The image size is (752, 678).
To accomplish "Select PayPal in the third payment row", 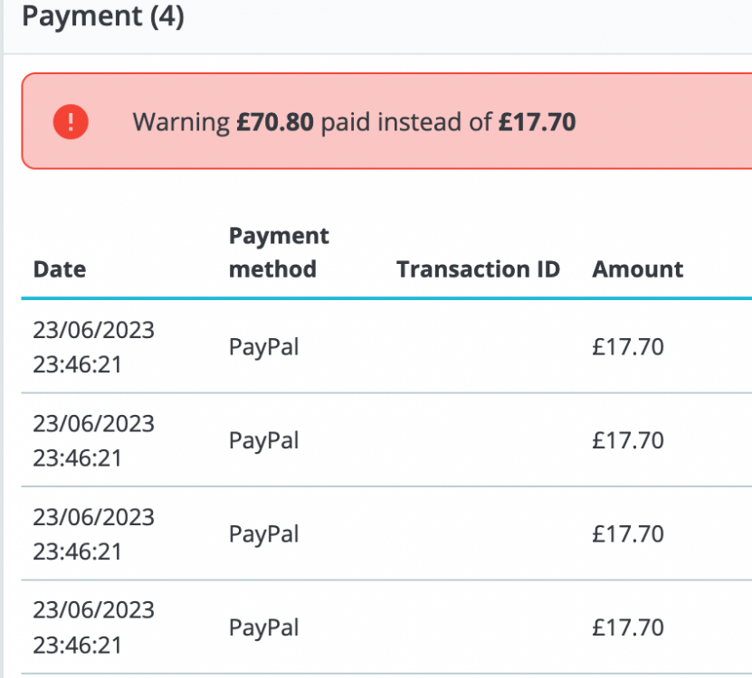I will 263,533.
